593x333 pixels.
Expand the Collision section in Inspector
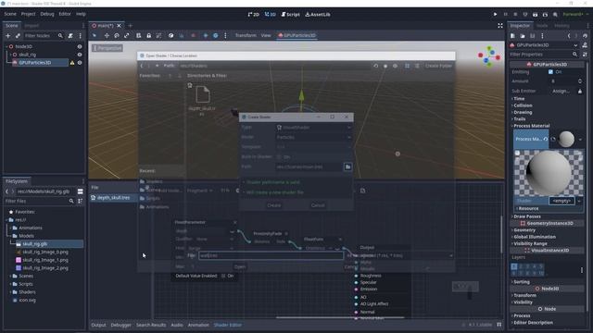click(x=523, y=105)
